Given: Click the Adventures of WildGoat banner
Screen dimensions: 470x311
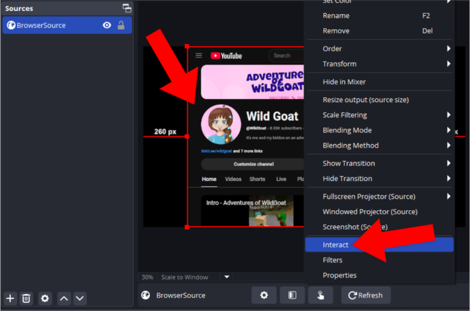Looking at the screenshot, I should click(x=252, y=82).
